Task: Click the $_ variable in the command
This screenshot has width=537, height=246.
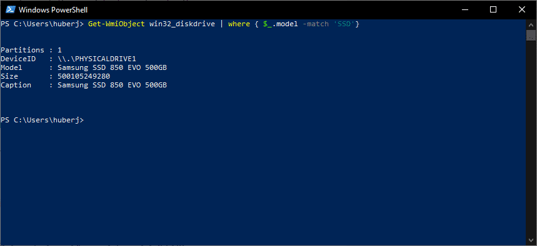Action: [267, 24]
